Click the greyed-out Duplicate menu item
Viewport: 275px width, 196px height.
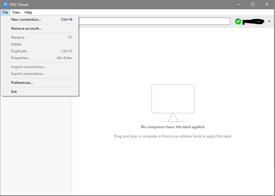click(40, 51)
